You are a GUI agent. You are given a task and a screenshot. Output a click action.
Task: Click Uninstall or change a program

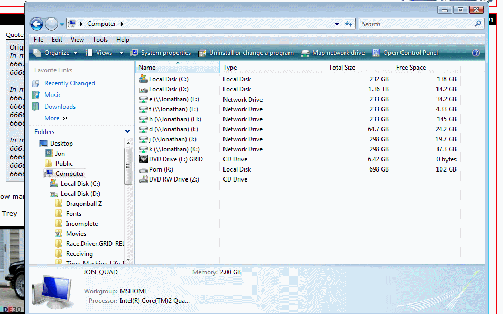click(246, 53)
